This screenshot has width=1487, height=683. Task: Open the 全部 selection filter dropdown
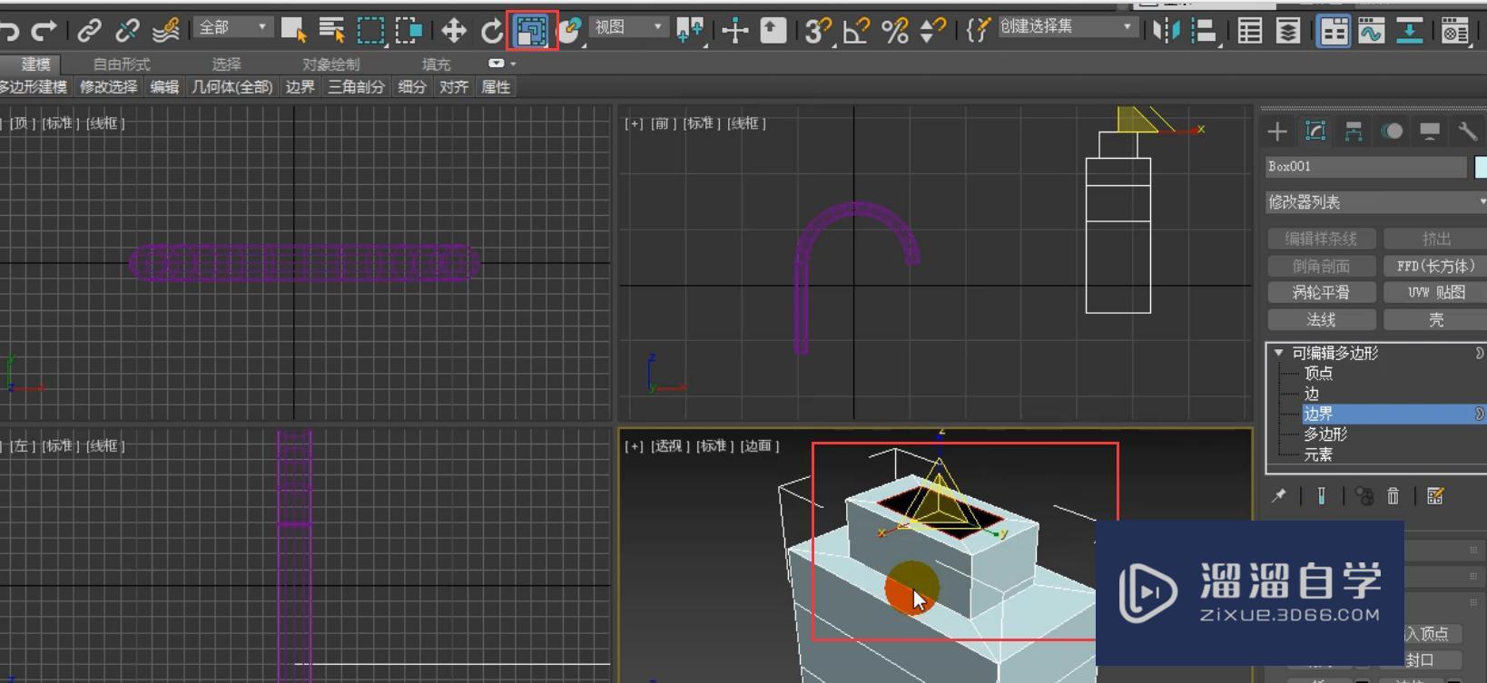click(x=233, y=28)
